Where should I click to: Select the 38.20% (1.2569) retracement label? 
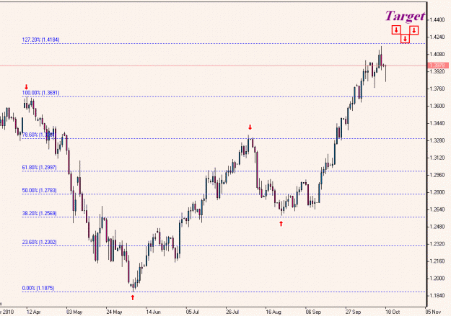click(40, 213)
